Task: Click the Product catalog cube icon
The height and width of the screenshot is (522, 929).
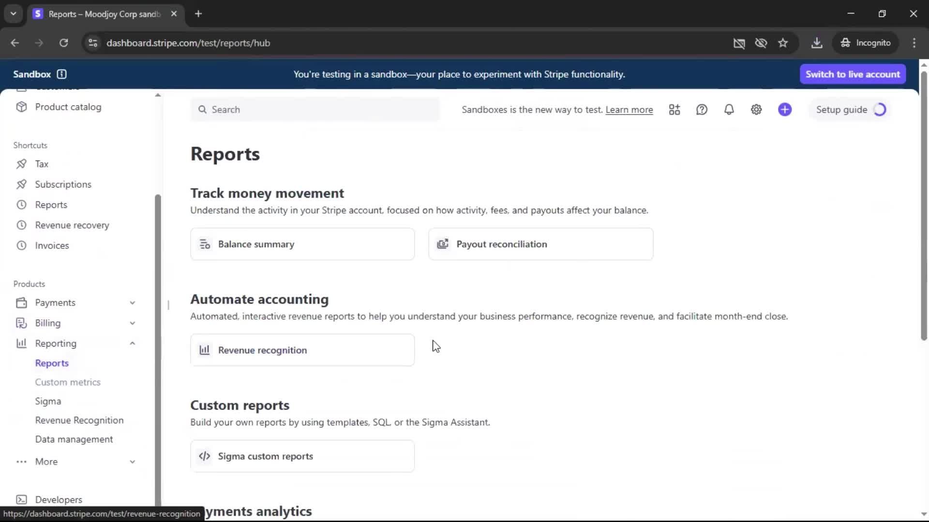Action: point(21,107)
